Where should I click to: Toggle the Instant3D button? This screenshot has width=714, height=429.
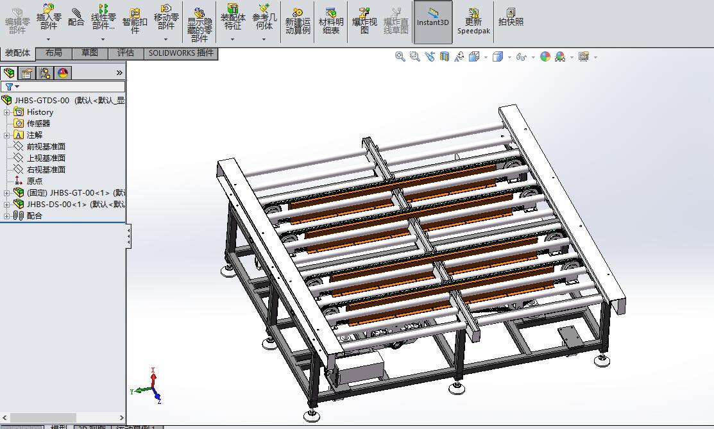[x=433, y=22]
